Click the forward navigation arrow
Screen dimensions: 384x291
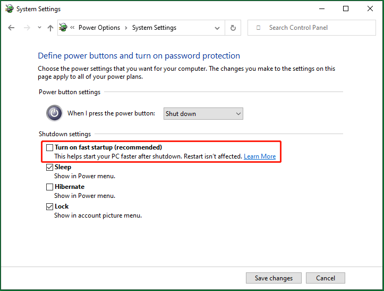27,28
